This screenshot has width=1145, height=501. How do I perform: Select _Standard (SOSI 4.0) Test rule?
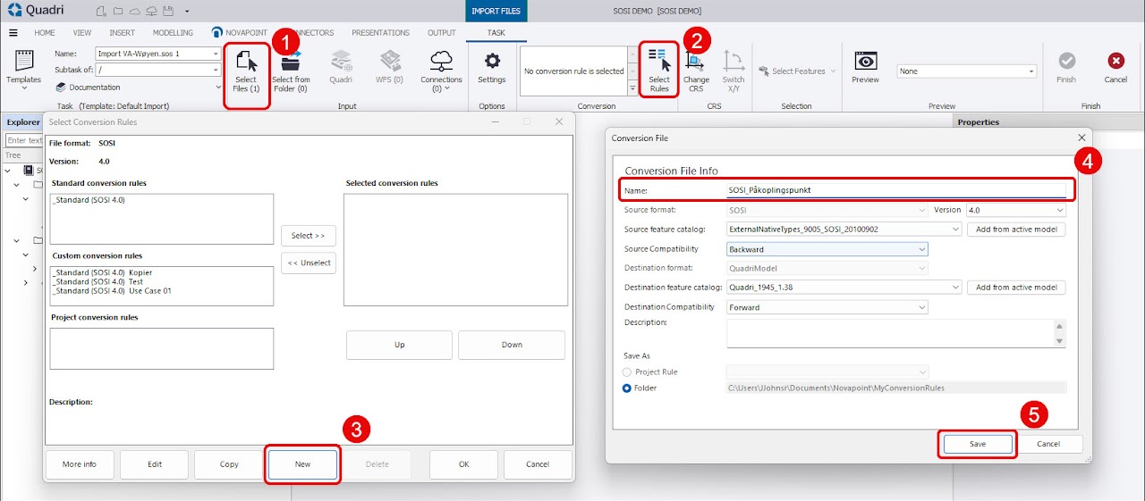point(98,281)
